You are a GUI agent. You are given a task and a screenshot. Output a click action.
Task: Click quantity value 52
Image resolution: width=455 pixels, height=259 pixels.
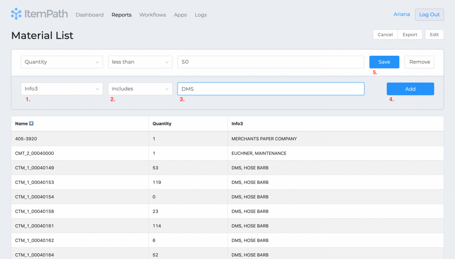[x=155, y=255]
